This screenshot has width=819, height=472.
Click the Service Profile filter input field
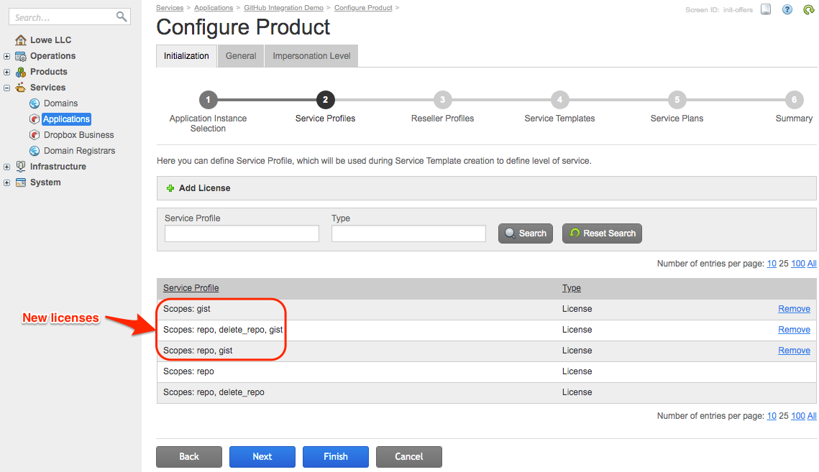coord(242,233)
